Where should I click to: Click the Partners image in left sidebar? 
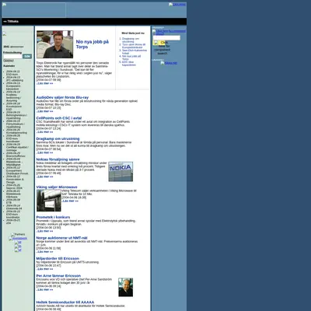18,235
